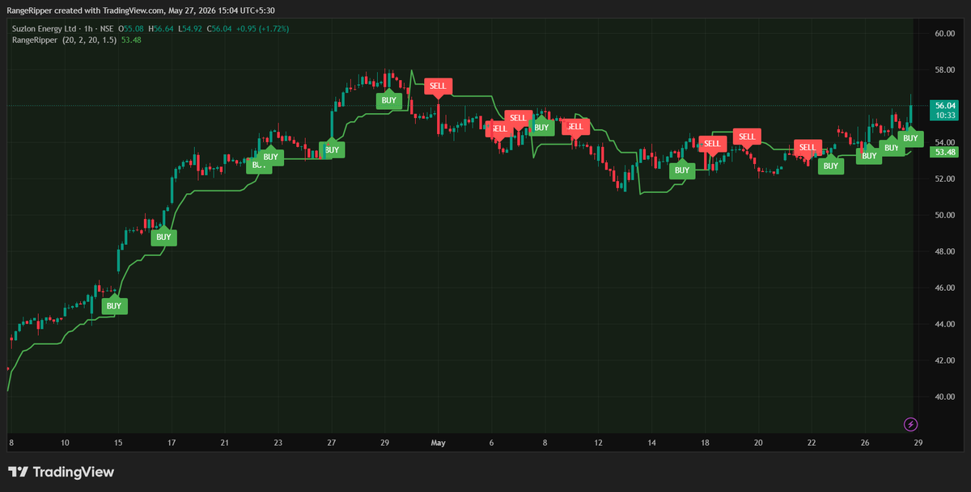The image size is (971, 492).
Task: Open the TradingView logo link
Action: point(61,472)
